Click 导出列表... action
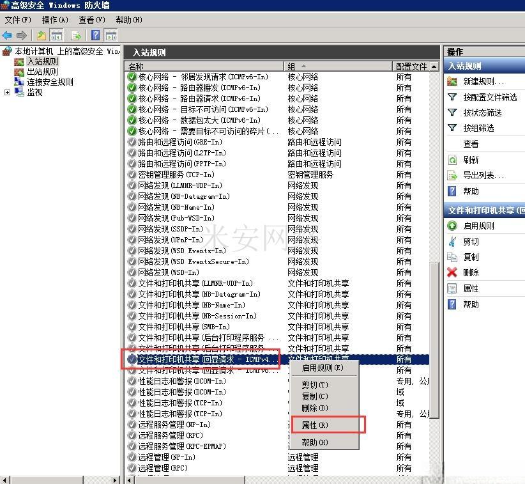 (x=483, y=175)
